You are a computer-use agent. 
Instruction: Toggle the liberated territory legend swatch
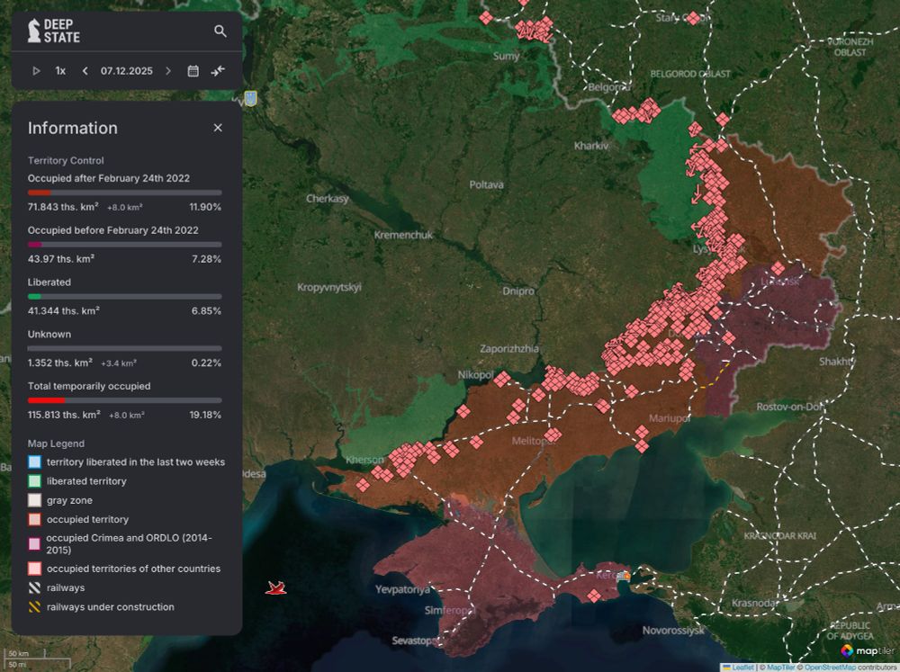34,481
